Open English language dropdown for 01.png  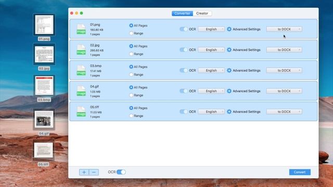click(211, 29)
